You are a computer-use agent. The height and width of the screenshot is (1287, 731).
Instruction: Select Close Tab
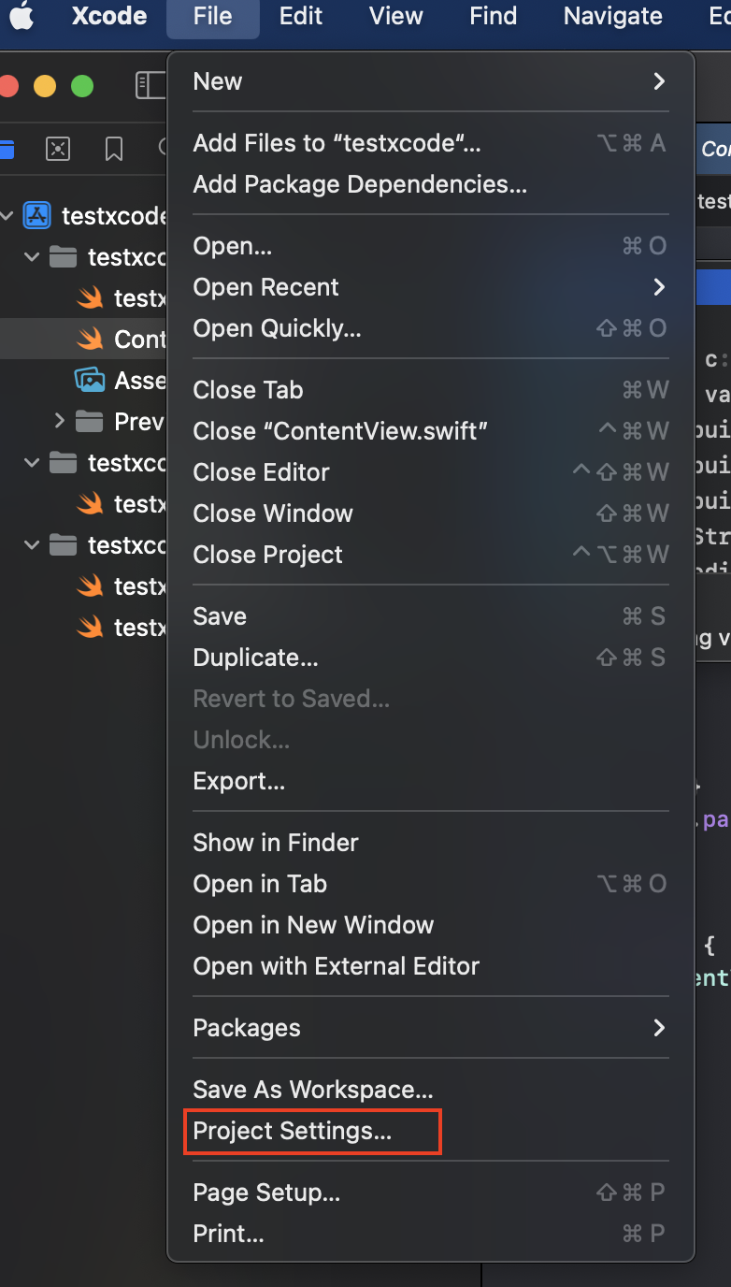[431, 390]
